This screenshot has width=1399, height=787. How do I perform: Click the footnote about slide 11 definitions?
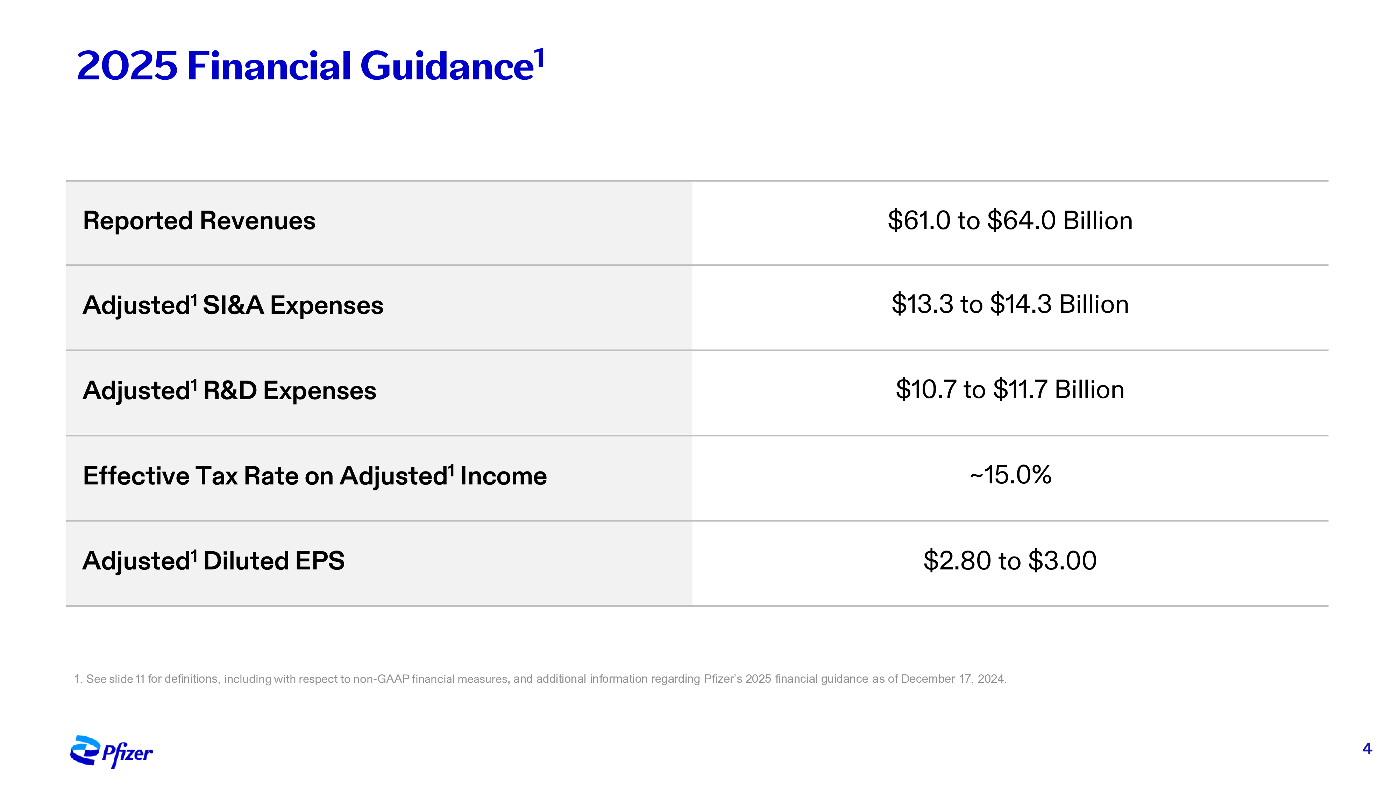click(x=540, y=679)
